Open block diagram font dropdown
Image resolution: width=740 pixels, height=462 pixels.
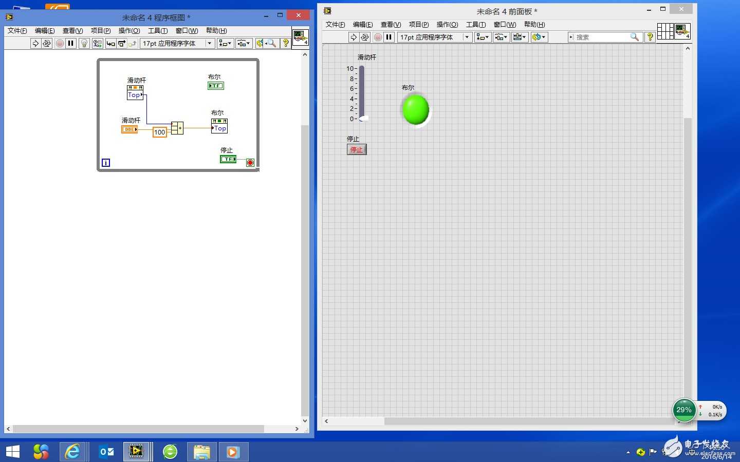[x=177, y=44]
